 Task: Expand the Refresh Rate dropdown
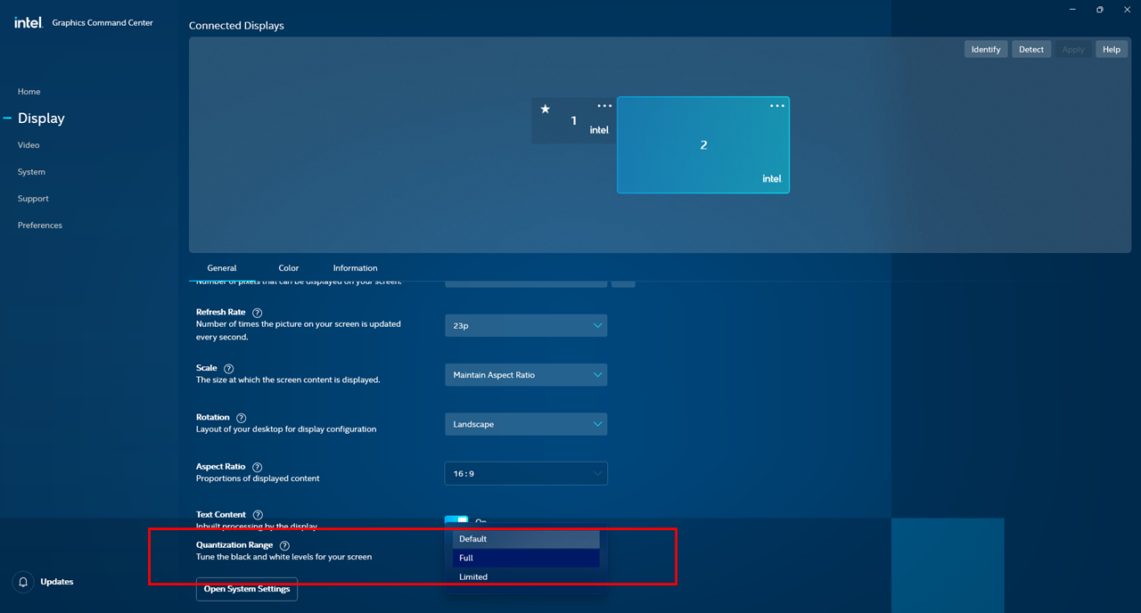[x=526, y=326]
